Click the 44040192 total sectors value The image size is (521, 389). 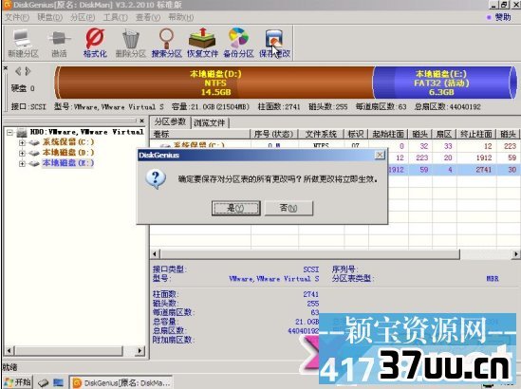(304, 331)
